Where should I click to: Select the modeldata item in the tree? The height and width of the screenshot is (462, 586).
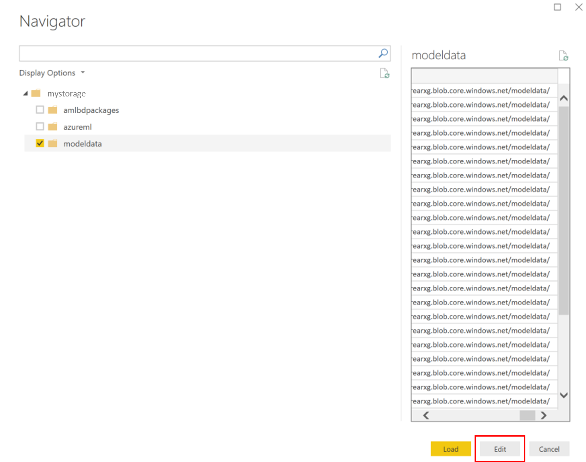(x=83, y=143)
